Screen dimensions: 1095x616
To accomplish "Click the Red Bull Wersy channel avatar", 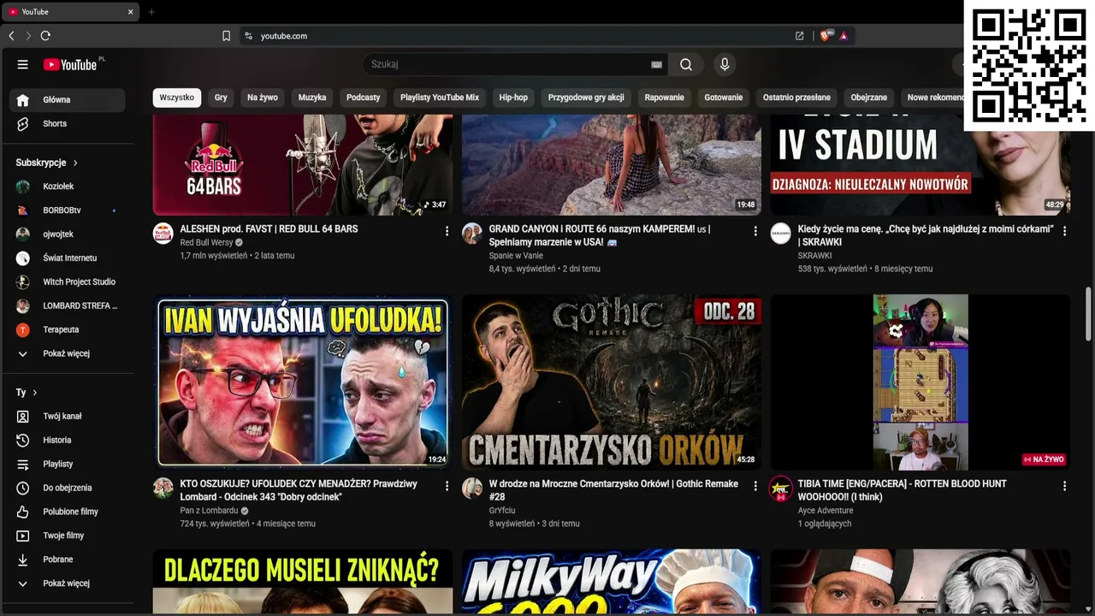I will [163, 234].
